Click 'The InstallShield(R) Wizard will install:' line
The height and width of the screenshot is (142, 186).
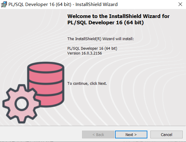tap(100, 39)
